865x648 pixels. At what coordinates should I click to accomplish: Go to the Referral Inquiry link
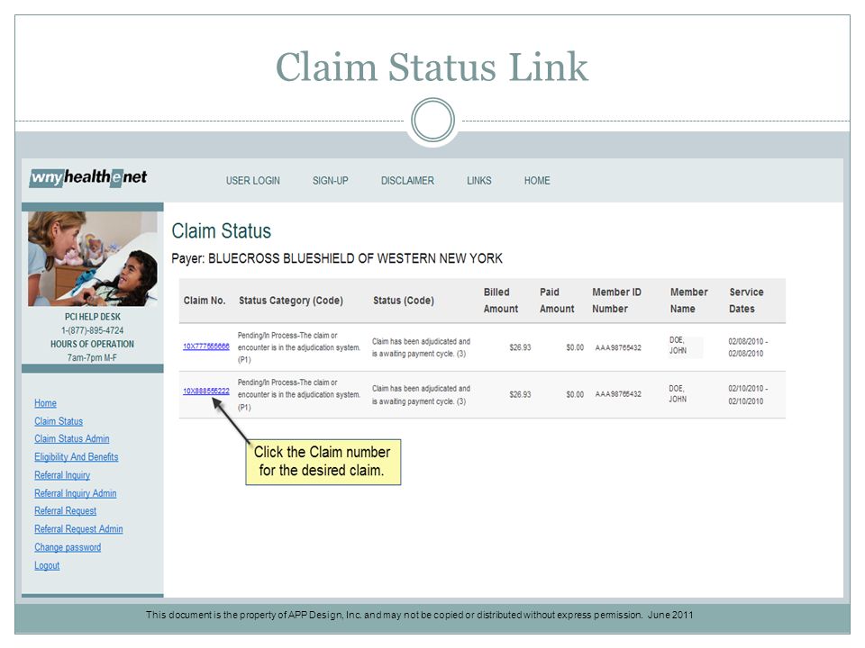62,475
